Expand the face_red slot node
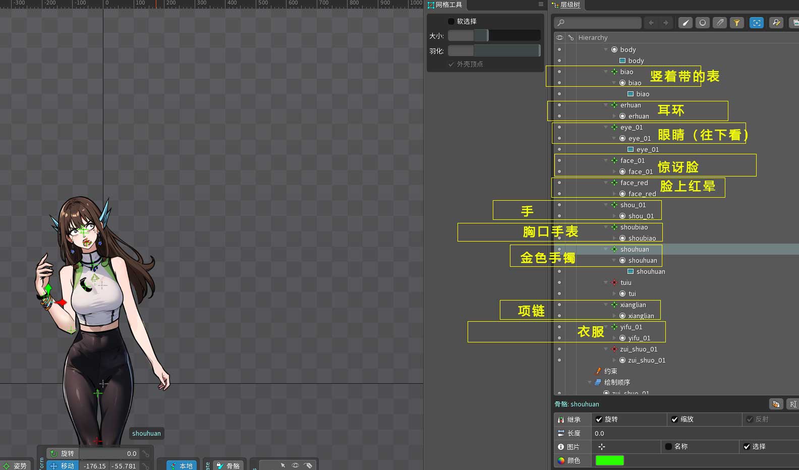The image size is (799, 470). click(614, 194)
